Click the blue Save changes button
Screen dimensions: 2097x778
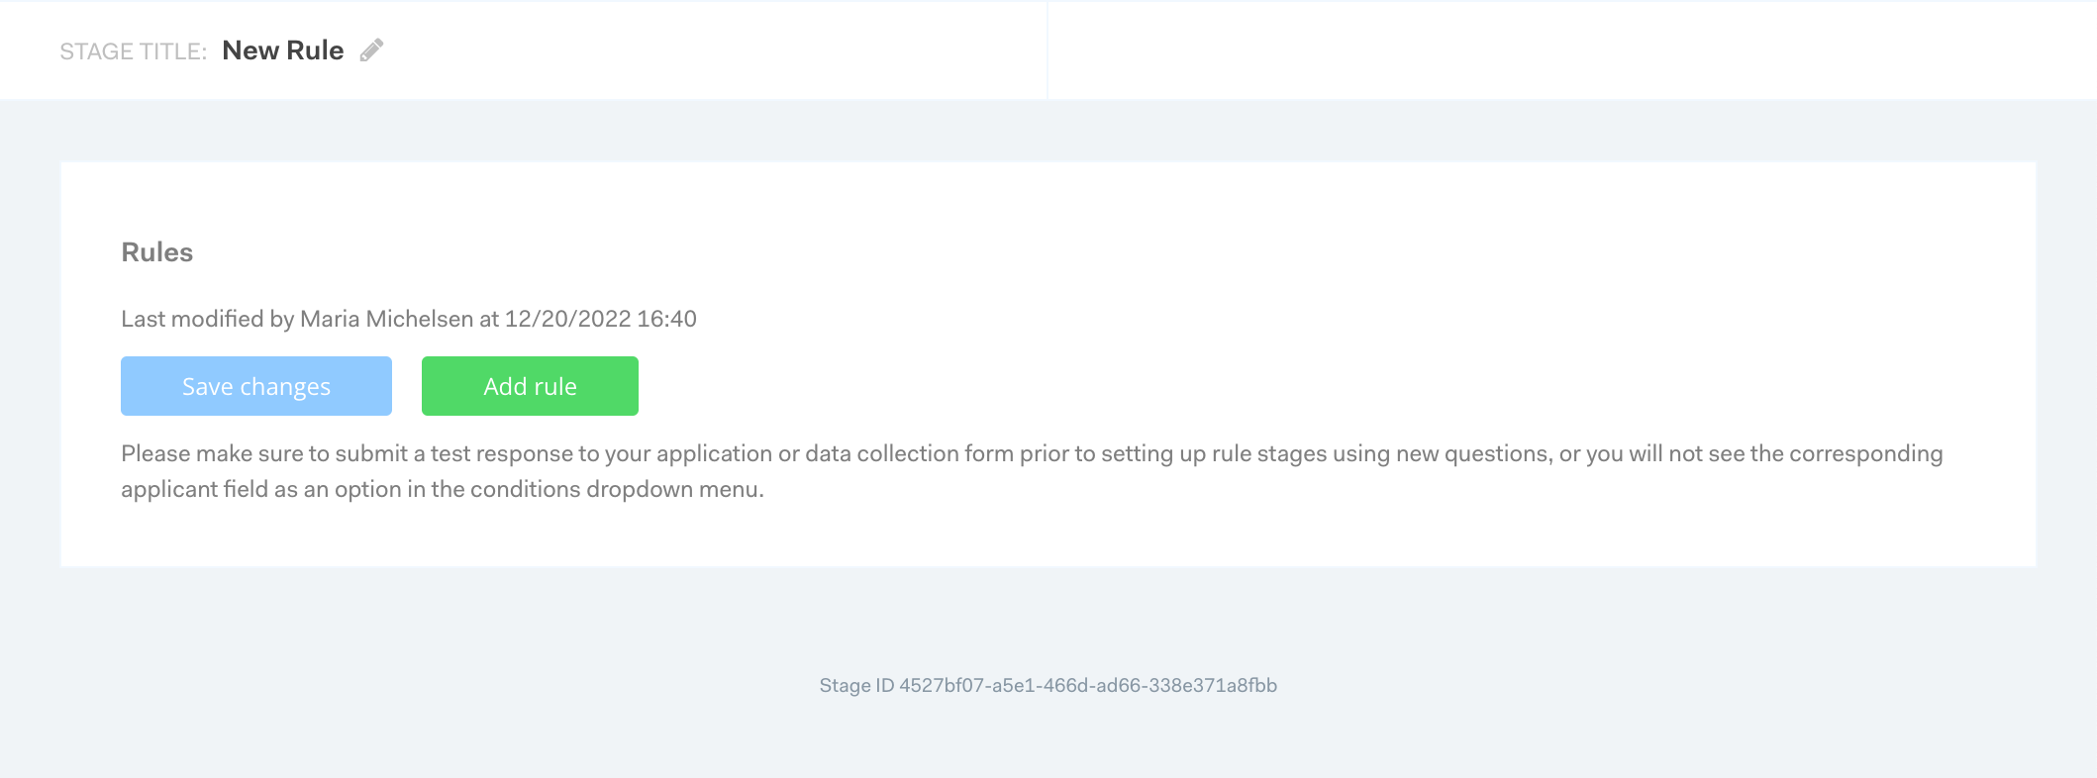(x=256, y=386)
